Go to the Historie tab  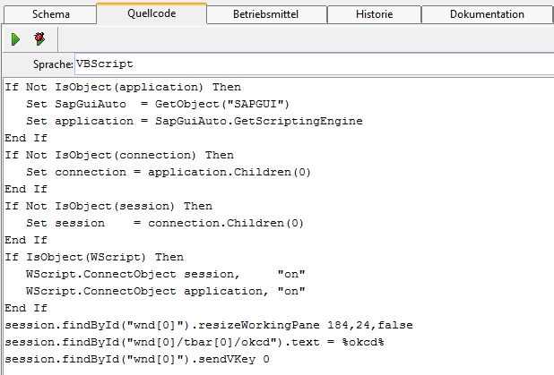coord(375,14)
